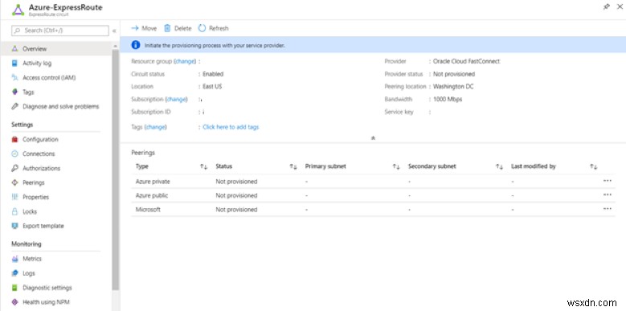Open Health using NPM menu item

pos(56,302)
